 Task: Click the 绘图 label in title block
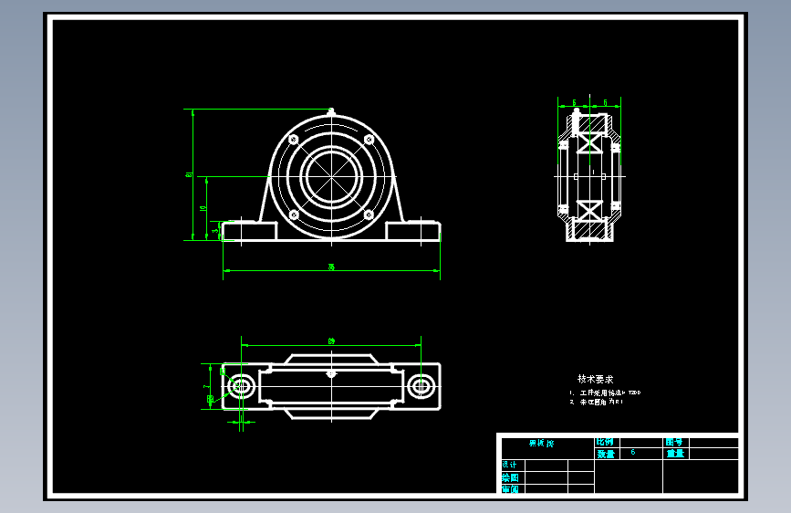[x=511, y=477]
